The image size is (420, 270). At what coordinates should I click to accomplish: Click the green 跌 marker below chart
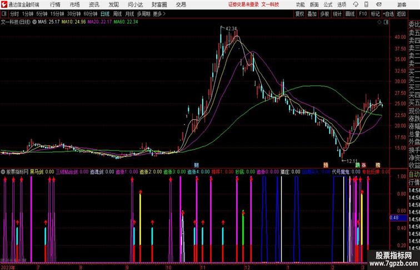(358, 165)
